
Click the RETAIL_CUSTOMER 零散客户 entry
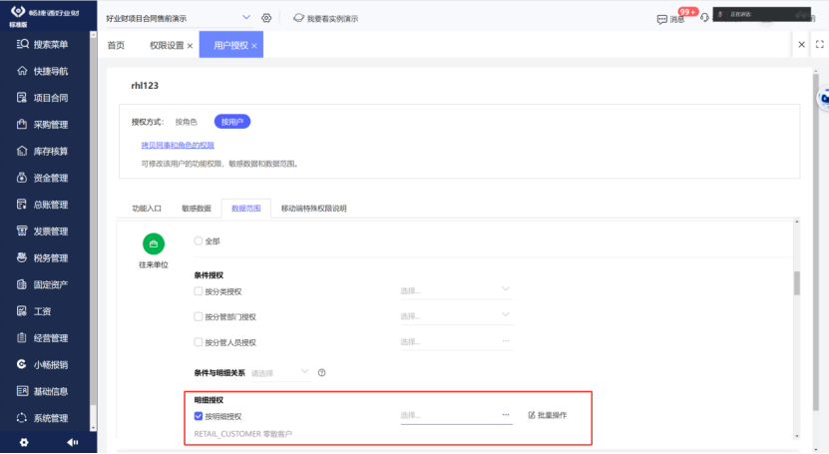pos(243,434)
